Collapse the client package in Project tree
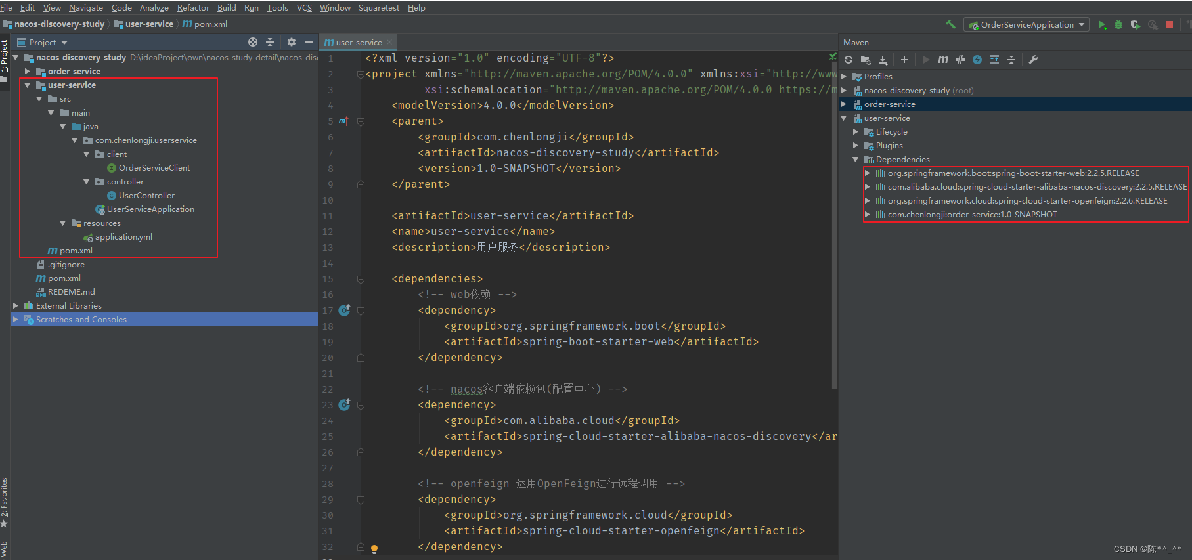The height and width of the screenshot is (560, 1192). 86,154
